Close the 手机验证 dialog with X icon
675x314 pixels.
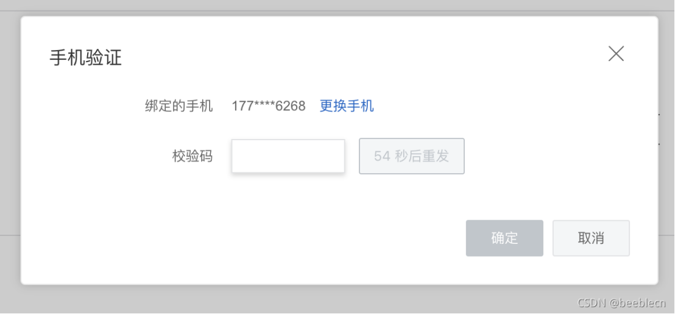616,54
